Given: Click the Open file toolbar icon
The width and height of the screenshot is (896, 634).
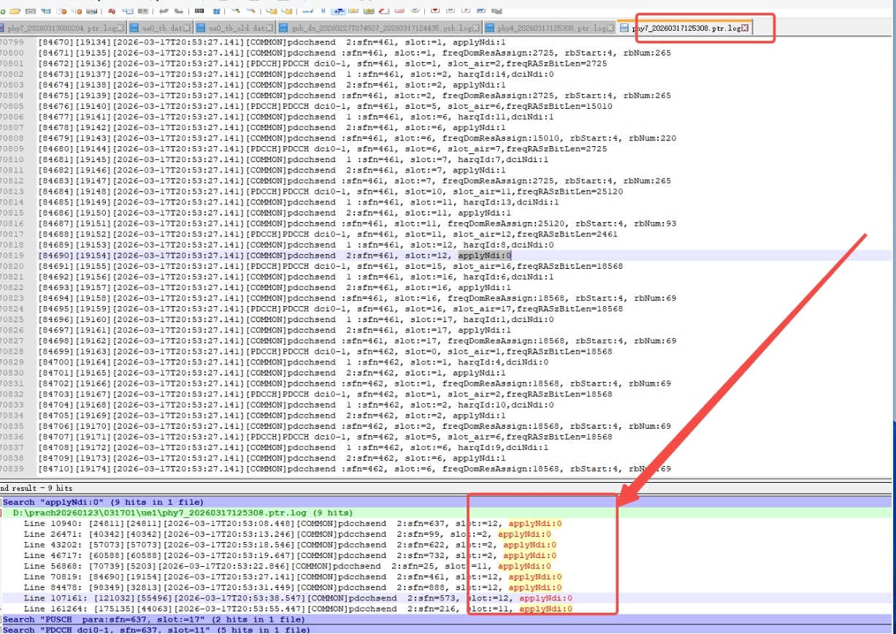Looking at the screenshot, I should click(x=14, y=10).
